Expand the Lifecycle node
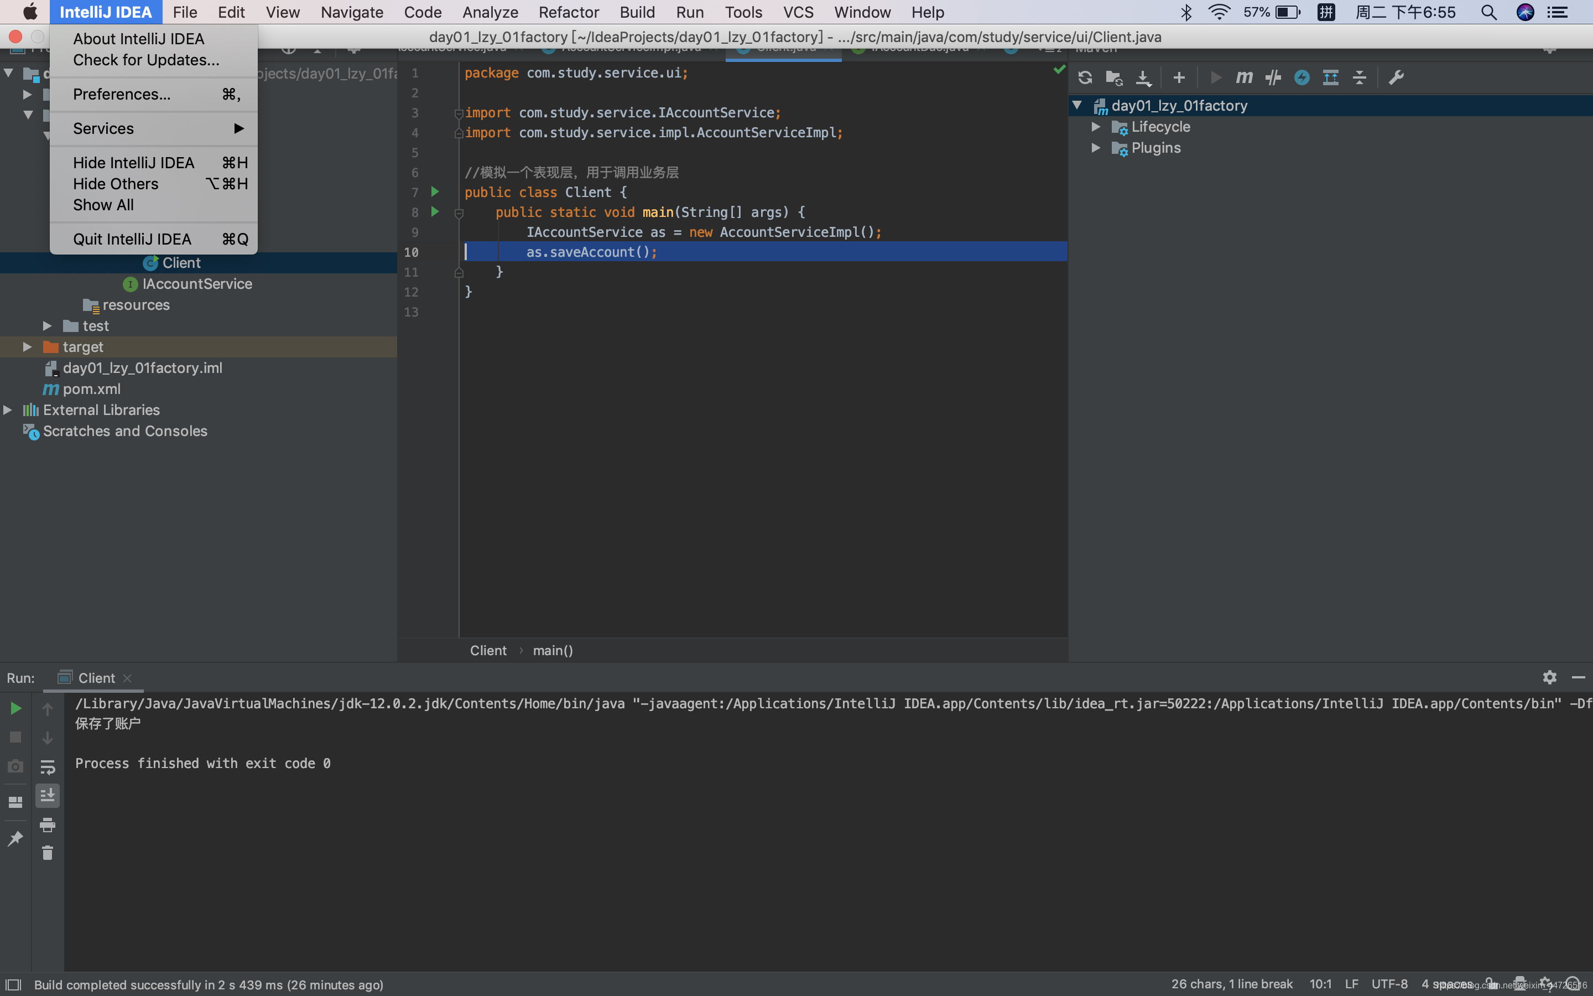1593x996 pixels. 1096,127
